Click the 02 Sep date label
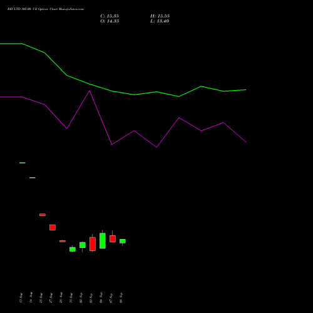This screenshot has width=313, height=313. 81,298
